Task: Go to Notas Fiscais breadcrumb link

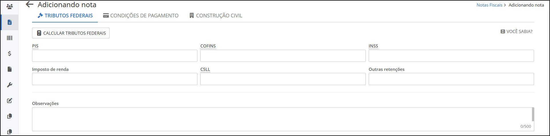Action: pos(489,5)
